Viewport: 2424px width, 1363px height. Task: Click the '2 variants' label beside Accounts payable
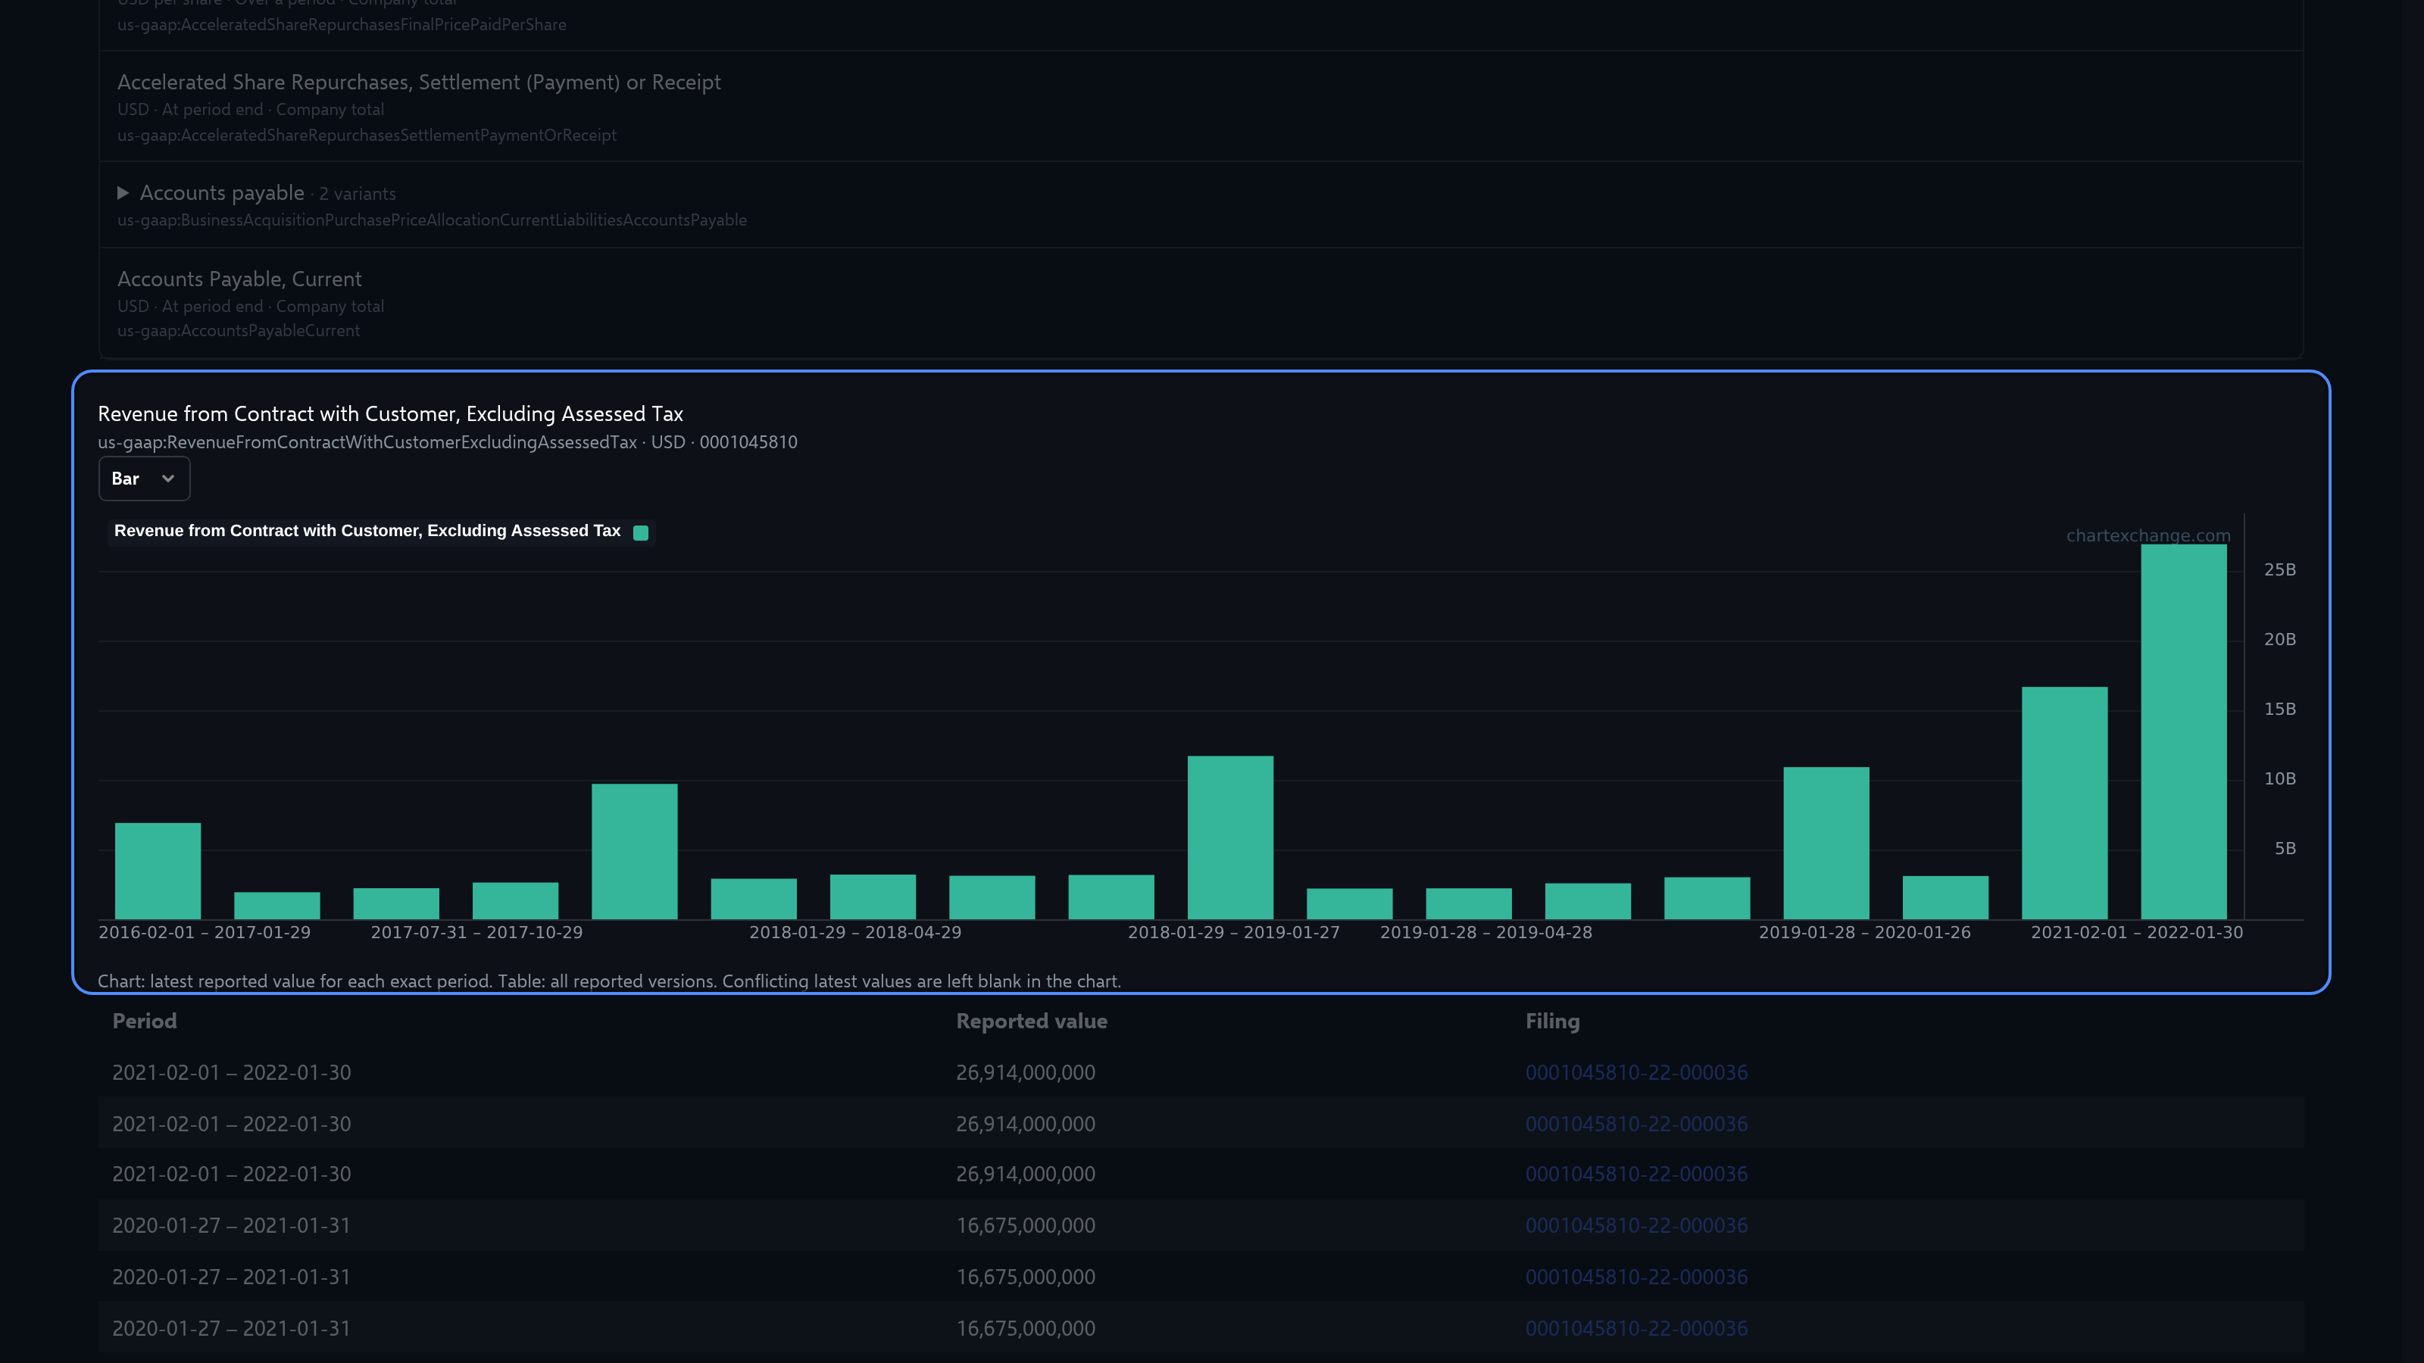pyautogui.click(x=357, y=194)
